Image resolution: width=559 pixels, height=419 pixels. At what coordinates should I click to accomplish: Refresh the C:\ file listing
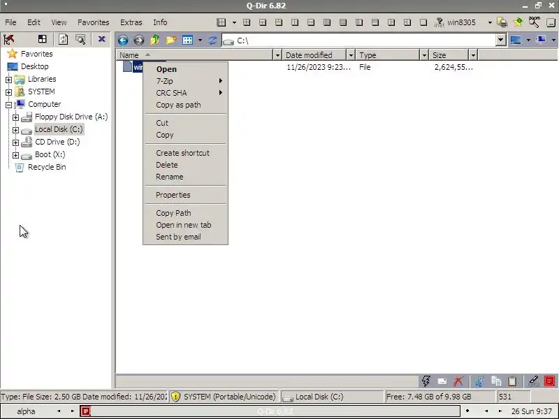212,40
